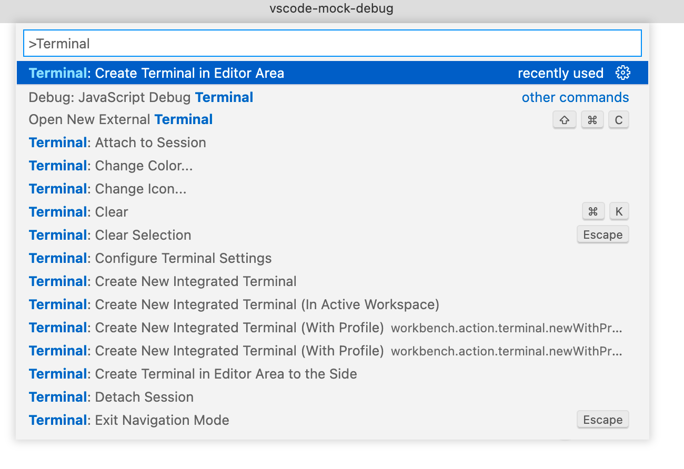Click the Command badge beside Terminal: Clear
684x469 pixels.
[x=593, y=211]
